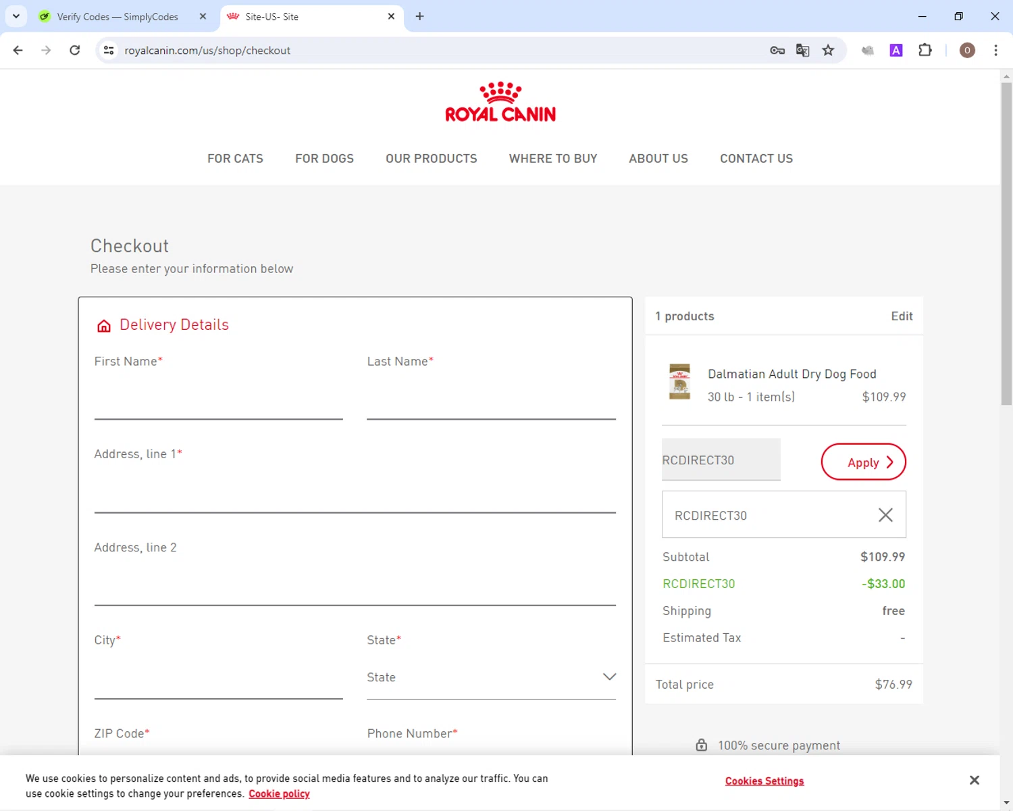
Task: Reload the checkout page
Action: (x=75, y=50)
